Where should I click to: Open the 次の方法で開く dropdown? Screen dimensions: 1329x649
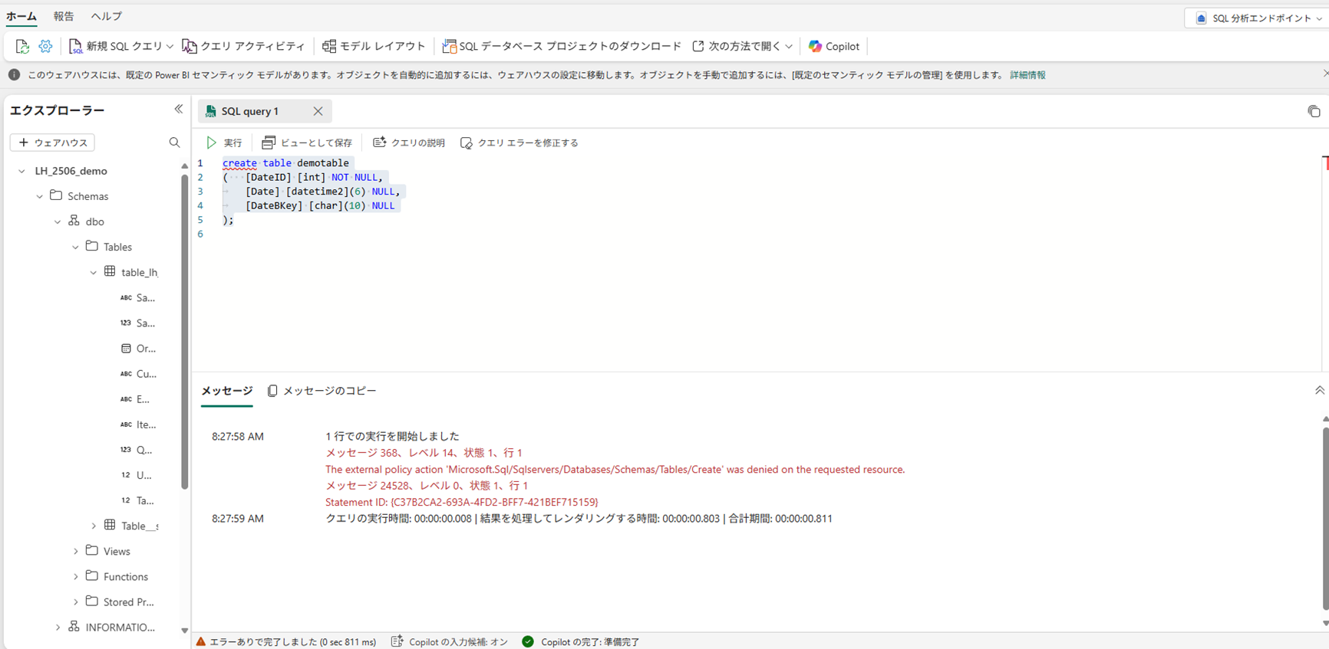(x=742, y=47)
